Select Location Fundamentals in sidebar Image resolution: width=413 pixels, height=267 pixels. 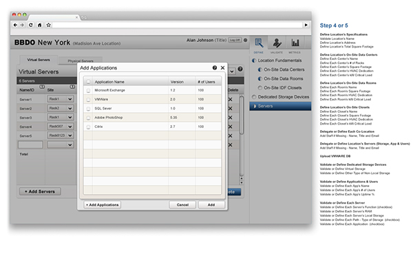279,61
